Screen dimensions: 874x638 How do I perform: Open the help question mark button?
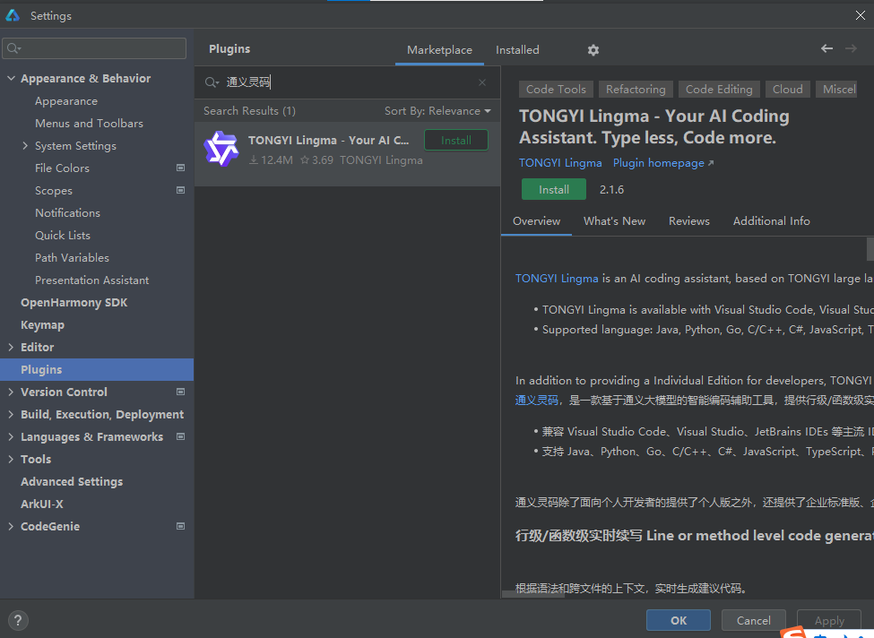click(x=18, y=620)
